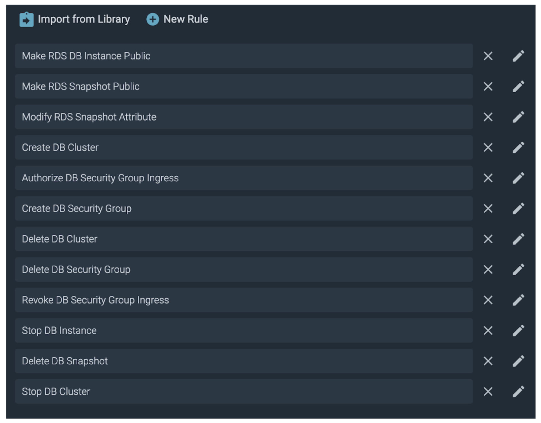Click the New Rule plus icon
Image resolution: width=541 pixels, height=423 pixels.
pos(153,19)
